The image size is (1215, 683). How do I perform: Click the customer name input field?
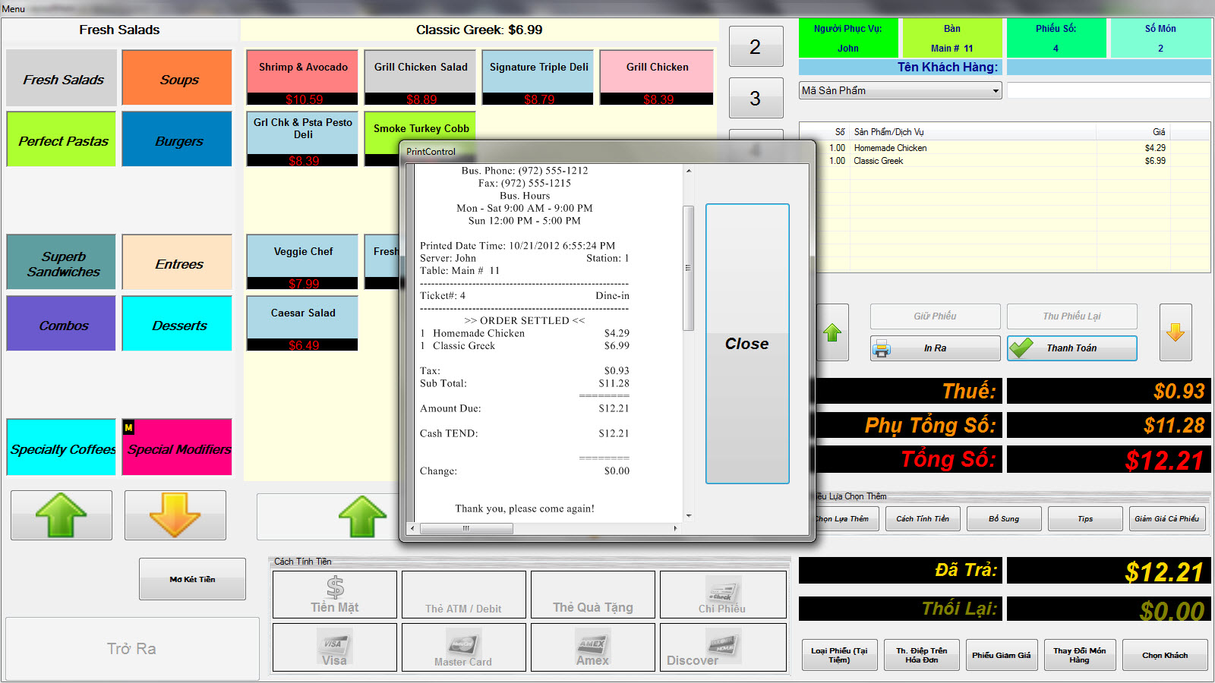click(x=1108, y=68)
